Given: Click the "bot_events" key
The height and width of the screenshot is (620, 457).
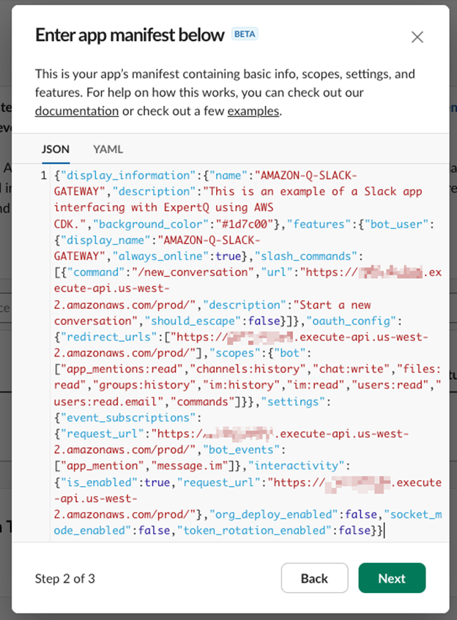Looking at the screenshot, I should pyautogui.click(x=242, y=450).
